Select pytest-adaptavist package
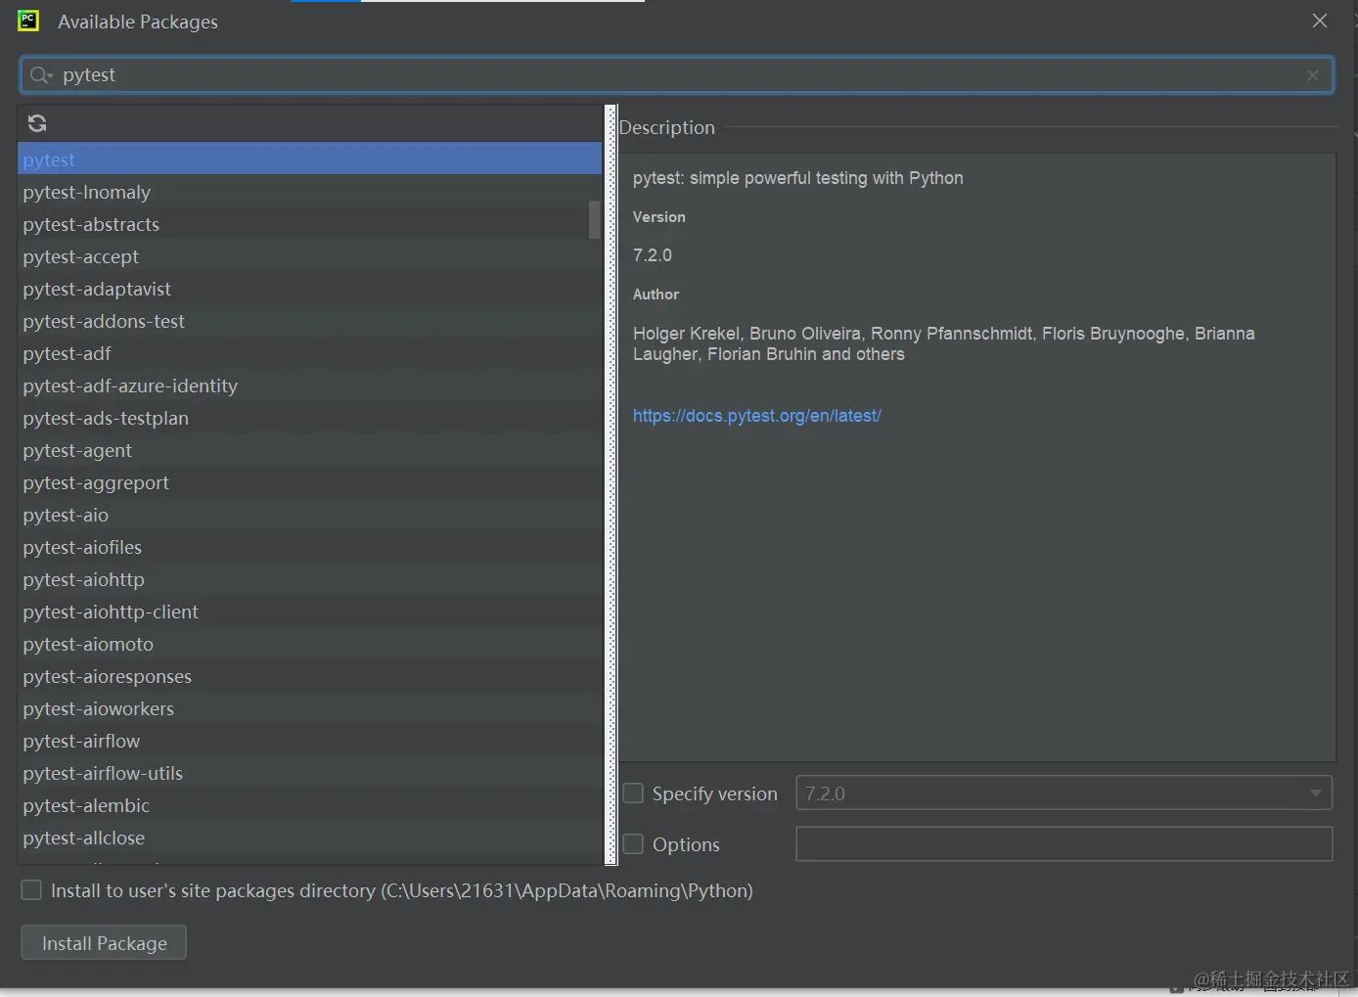1358x997 pixels. pos(309,289)
